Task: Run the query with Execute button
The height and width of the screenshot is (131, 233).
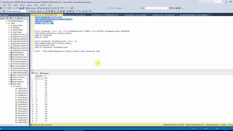Action: tap(32, 11)
